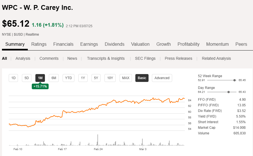This screenshot has width=253, height=156.
Task: Switch chart range to 5D
Action: click(27, 78)
